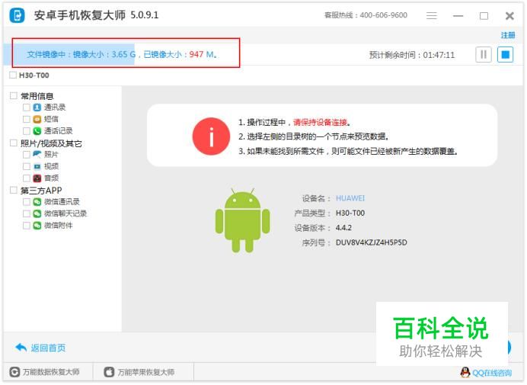Click the 微信通讯录 WeChat icon
This screenshot has width=527, height=385.
(x=37, y=202)
